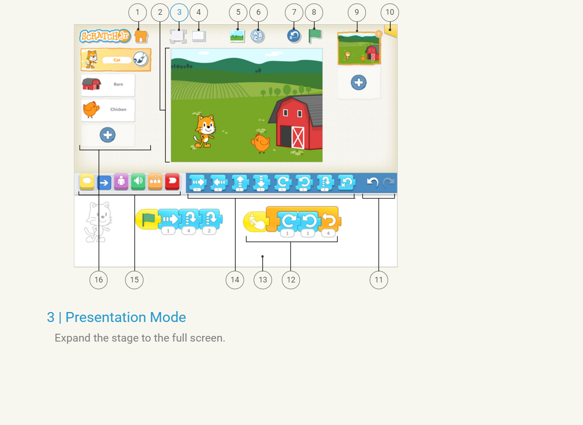Select the Chicken in the character list
The image size is (583, 425).
(108, 110)
